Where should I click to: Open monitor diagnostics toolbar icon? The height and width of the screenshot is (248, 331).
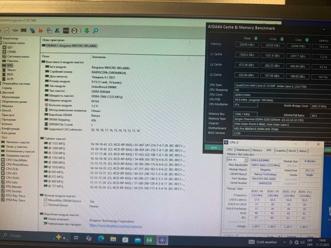(x=32, y=30)
